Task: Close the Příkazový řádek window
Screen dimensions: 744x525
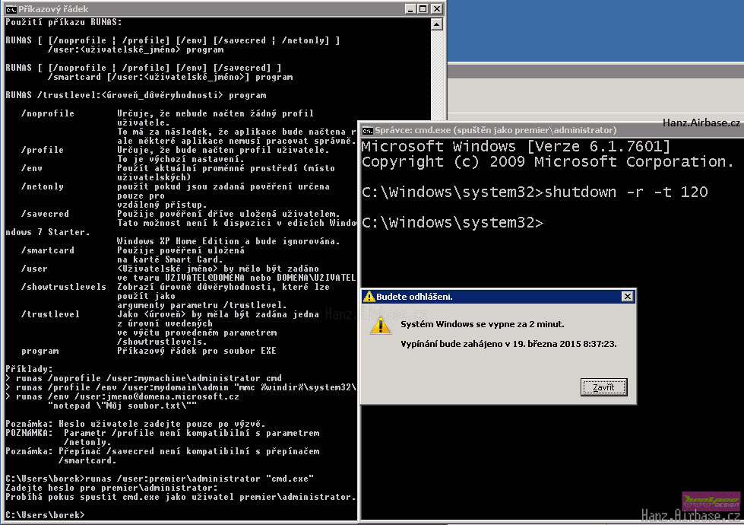Action: click(x=436, y=8)
